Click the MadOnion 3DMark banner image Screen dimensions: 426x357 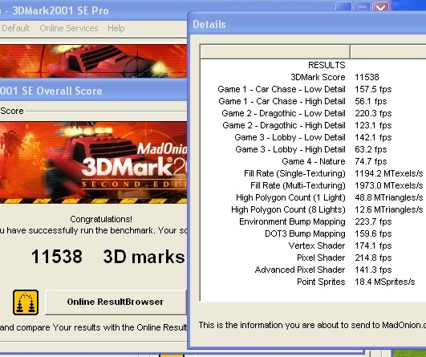(x=93, y=163)
